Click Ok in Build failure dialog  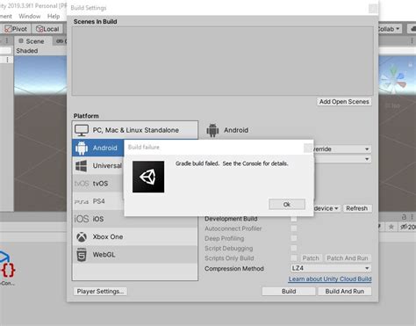click(287, 204)
